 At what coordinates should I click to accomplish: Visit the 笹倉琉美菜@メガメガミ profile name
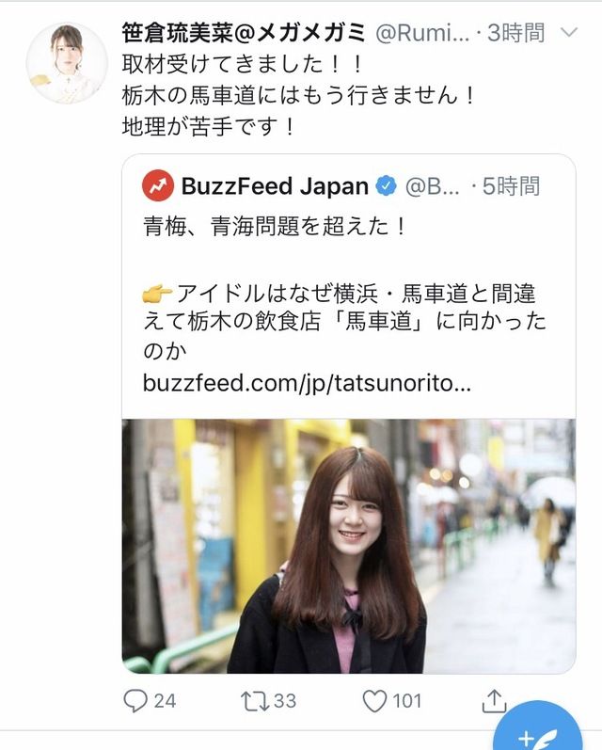pyautogui.click(x=244, y=33)
